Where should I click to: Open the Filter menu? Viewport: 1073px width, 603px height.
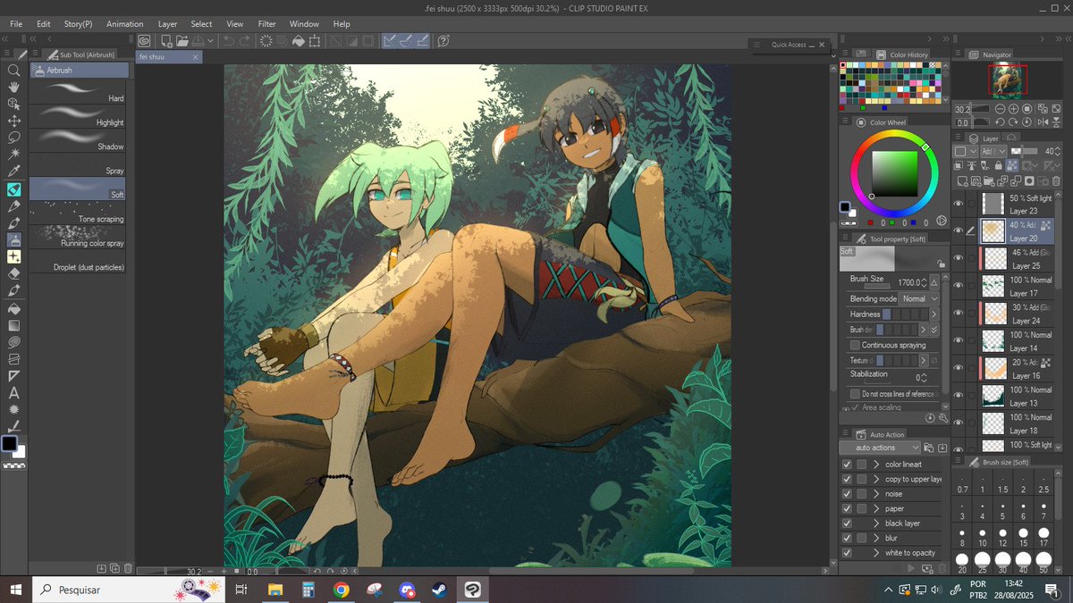pos(266,24)
